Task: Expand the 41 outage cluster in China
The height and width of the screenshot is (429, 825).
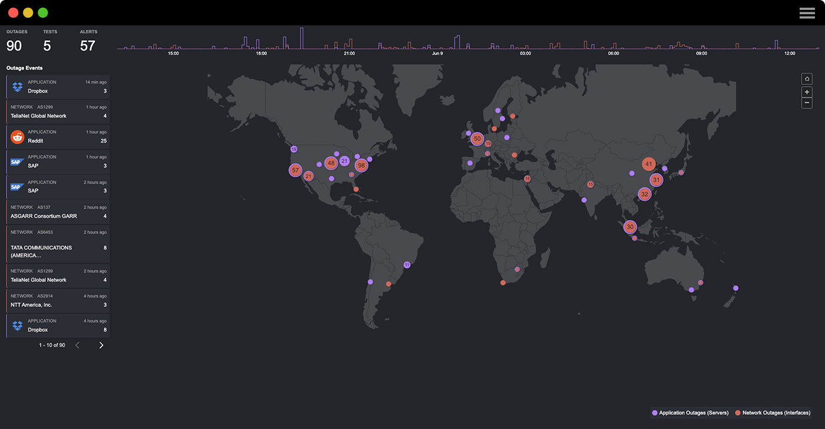Action: [649, 164]
